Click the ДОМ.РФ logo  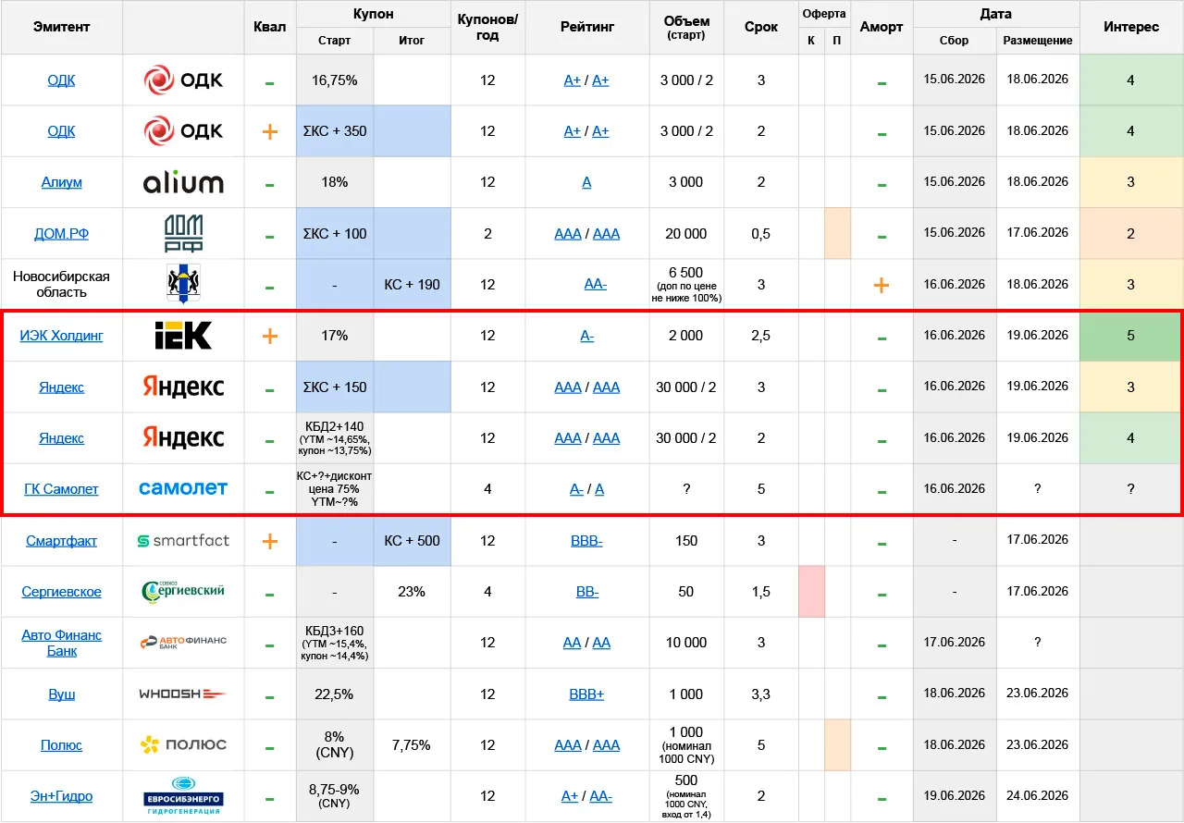[x=183, y=233]
